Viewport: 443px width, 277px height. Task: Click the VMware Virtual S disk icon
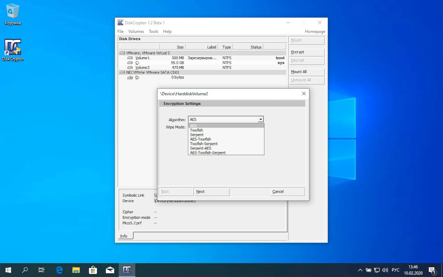pos(122,53)
